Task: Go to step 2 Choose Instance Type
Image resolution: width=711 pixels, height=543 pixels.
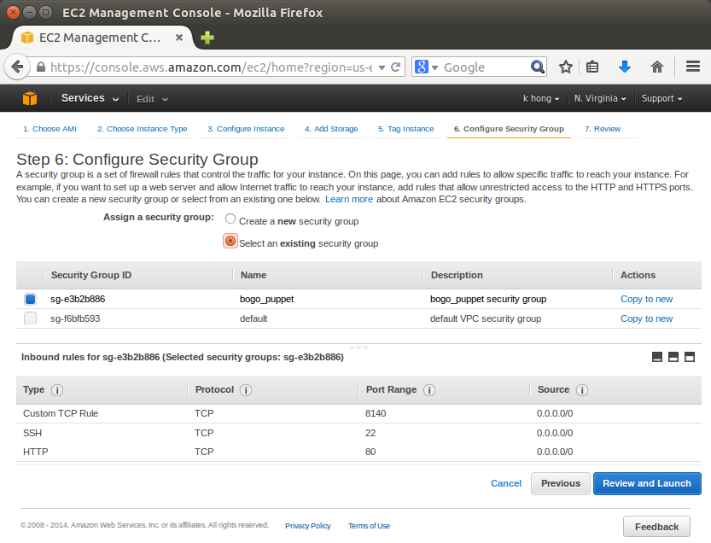Action: tap(142, 129)
